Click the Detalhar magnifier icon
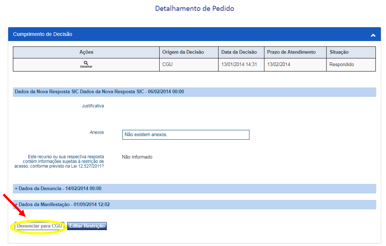Image resolution: width=386 pixels, height=246 pixels. 86,63
